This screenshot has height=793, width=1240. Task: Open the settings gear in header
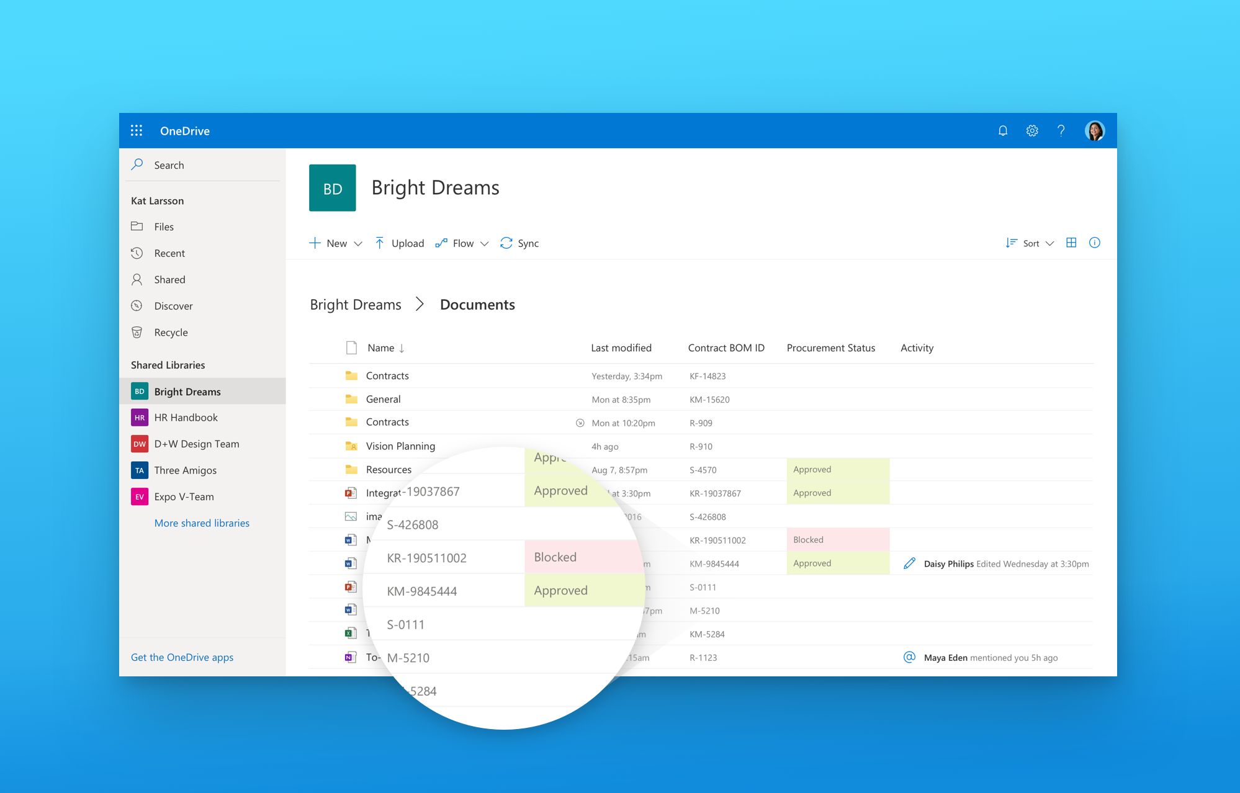[x=1032, y=130]
